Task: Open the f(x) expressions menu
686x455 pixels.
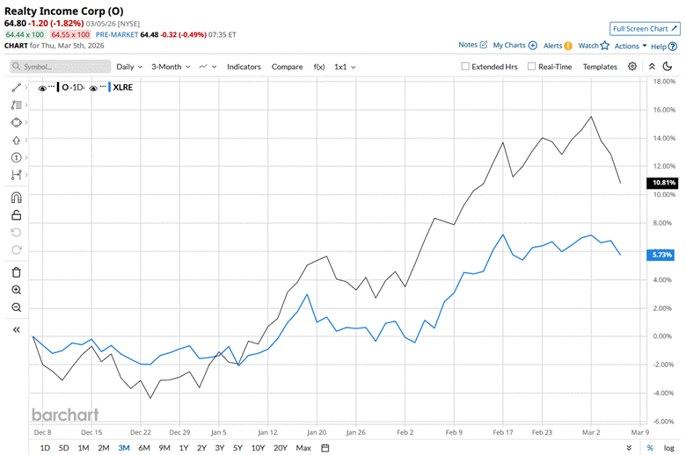Action: [319, 67]
